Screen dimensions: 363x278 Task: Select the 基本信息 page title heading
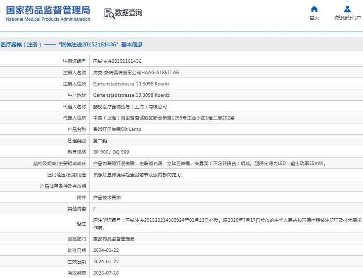71,44
